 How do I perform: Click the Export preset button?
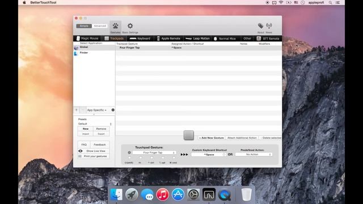[x=101, y=134]
